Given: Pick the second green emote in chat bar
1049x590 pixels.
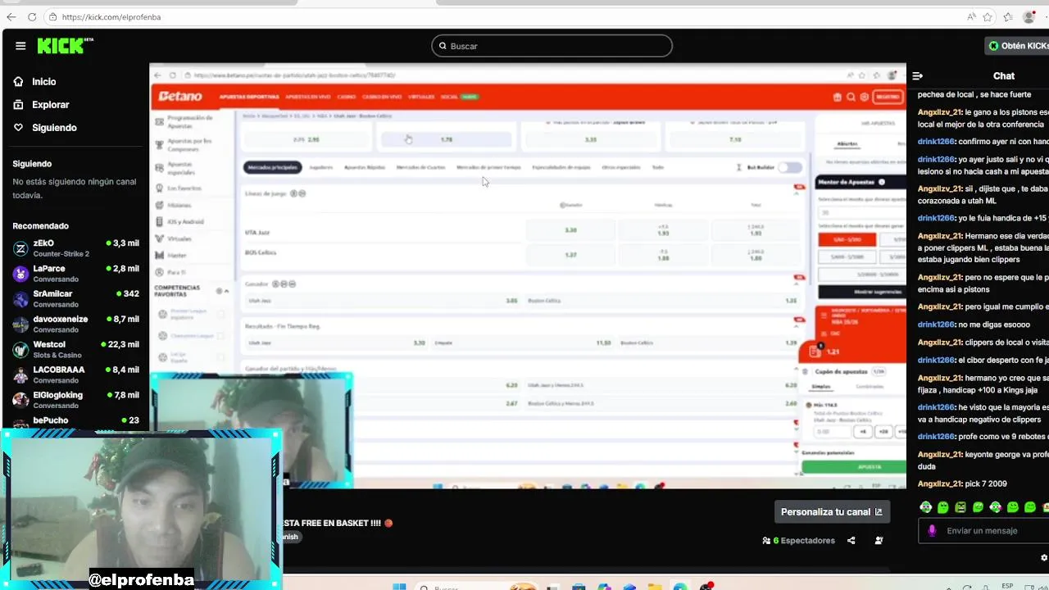Looking at the screenshot, I should click(943, 507).
